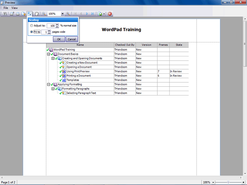Viewport: 247px width, 185px height.
Task: Click the Version column header
Action: pos(146,45)
